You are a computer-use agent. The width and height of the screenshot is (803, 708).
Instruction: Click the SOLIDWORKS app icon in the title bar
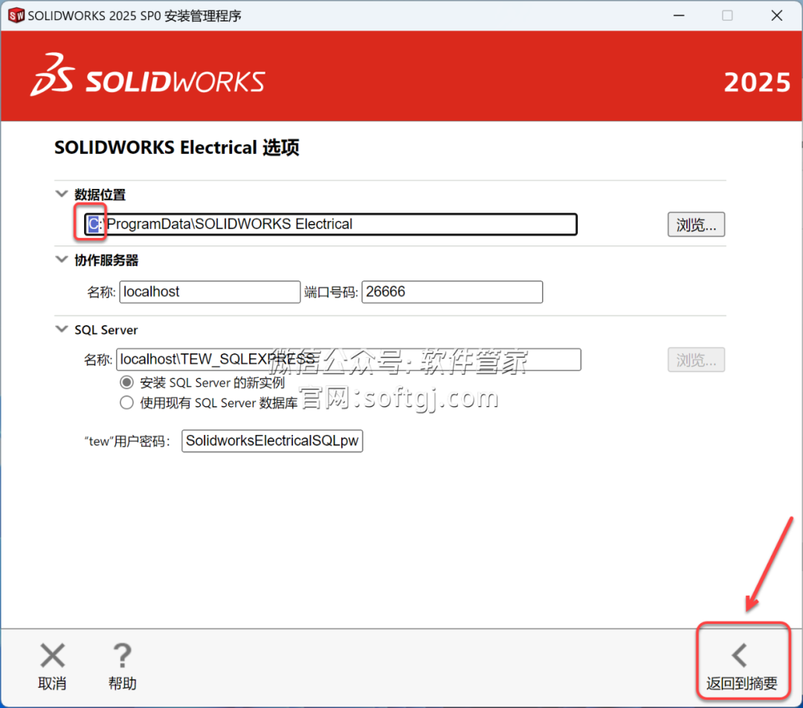click(x=16, y=16)
